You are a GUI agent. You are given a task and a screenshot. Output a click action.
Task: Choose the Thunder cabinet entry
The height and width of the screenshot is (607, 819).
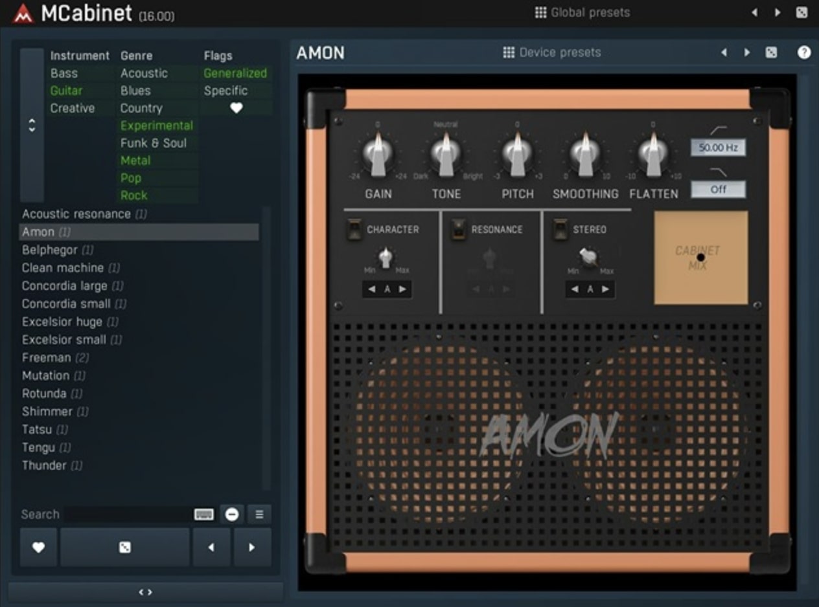point(139,465)
